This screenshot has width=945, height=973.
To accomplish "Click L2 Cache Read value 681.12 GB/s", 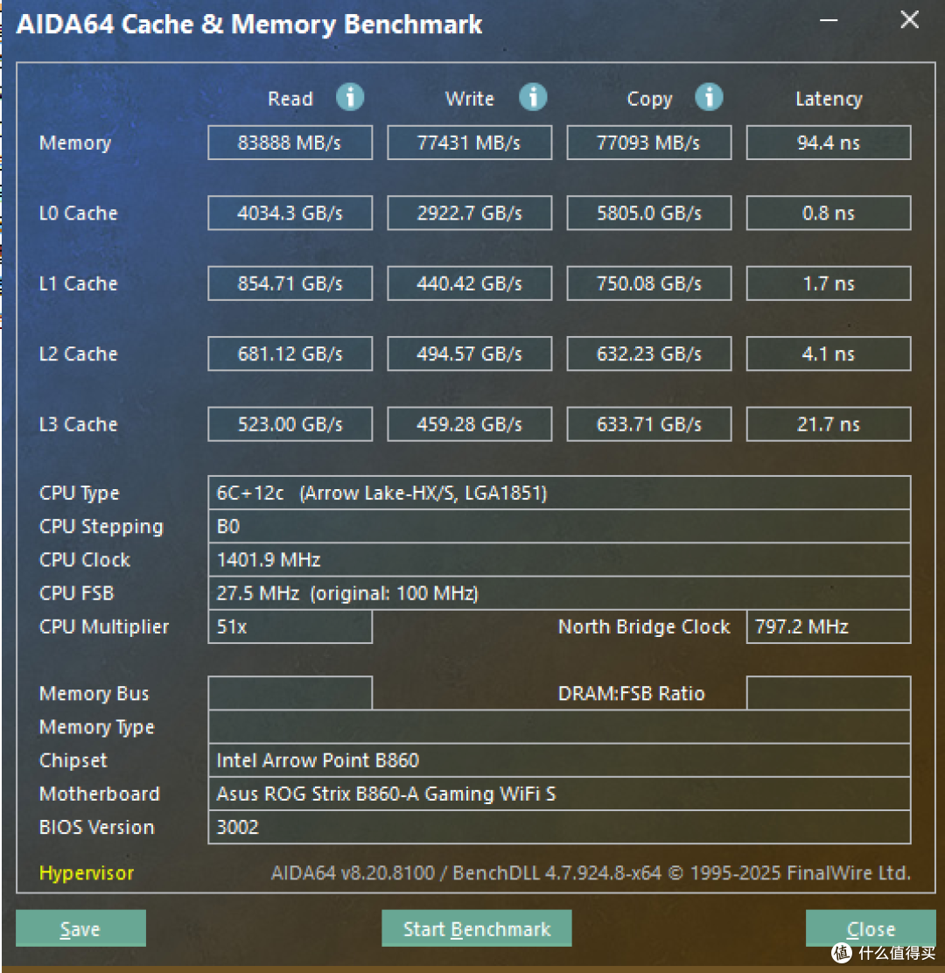I will click(x=290, y=353).
